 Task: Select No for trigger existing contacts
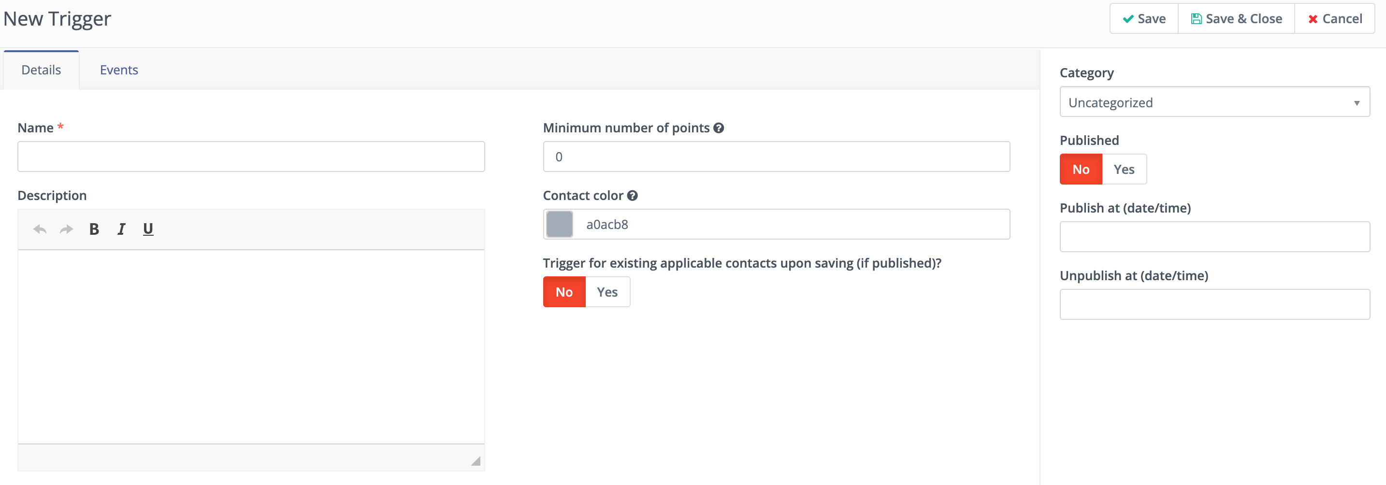point(564,292)
